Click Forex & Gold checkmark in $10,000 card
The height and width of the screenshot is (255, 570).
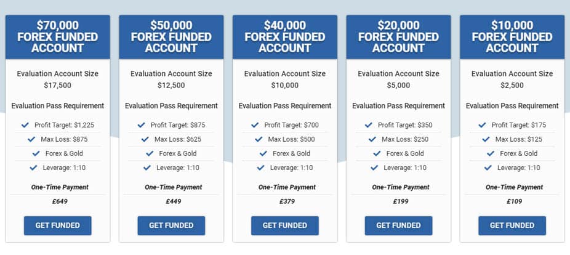coord(491,153)
